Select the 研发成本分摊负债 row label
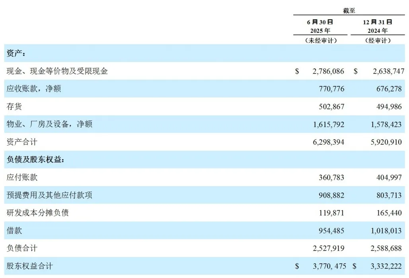The height and width of the screenshot is (278, 409). [x=37, y=213]
